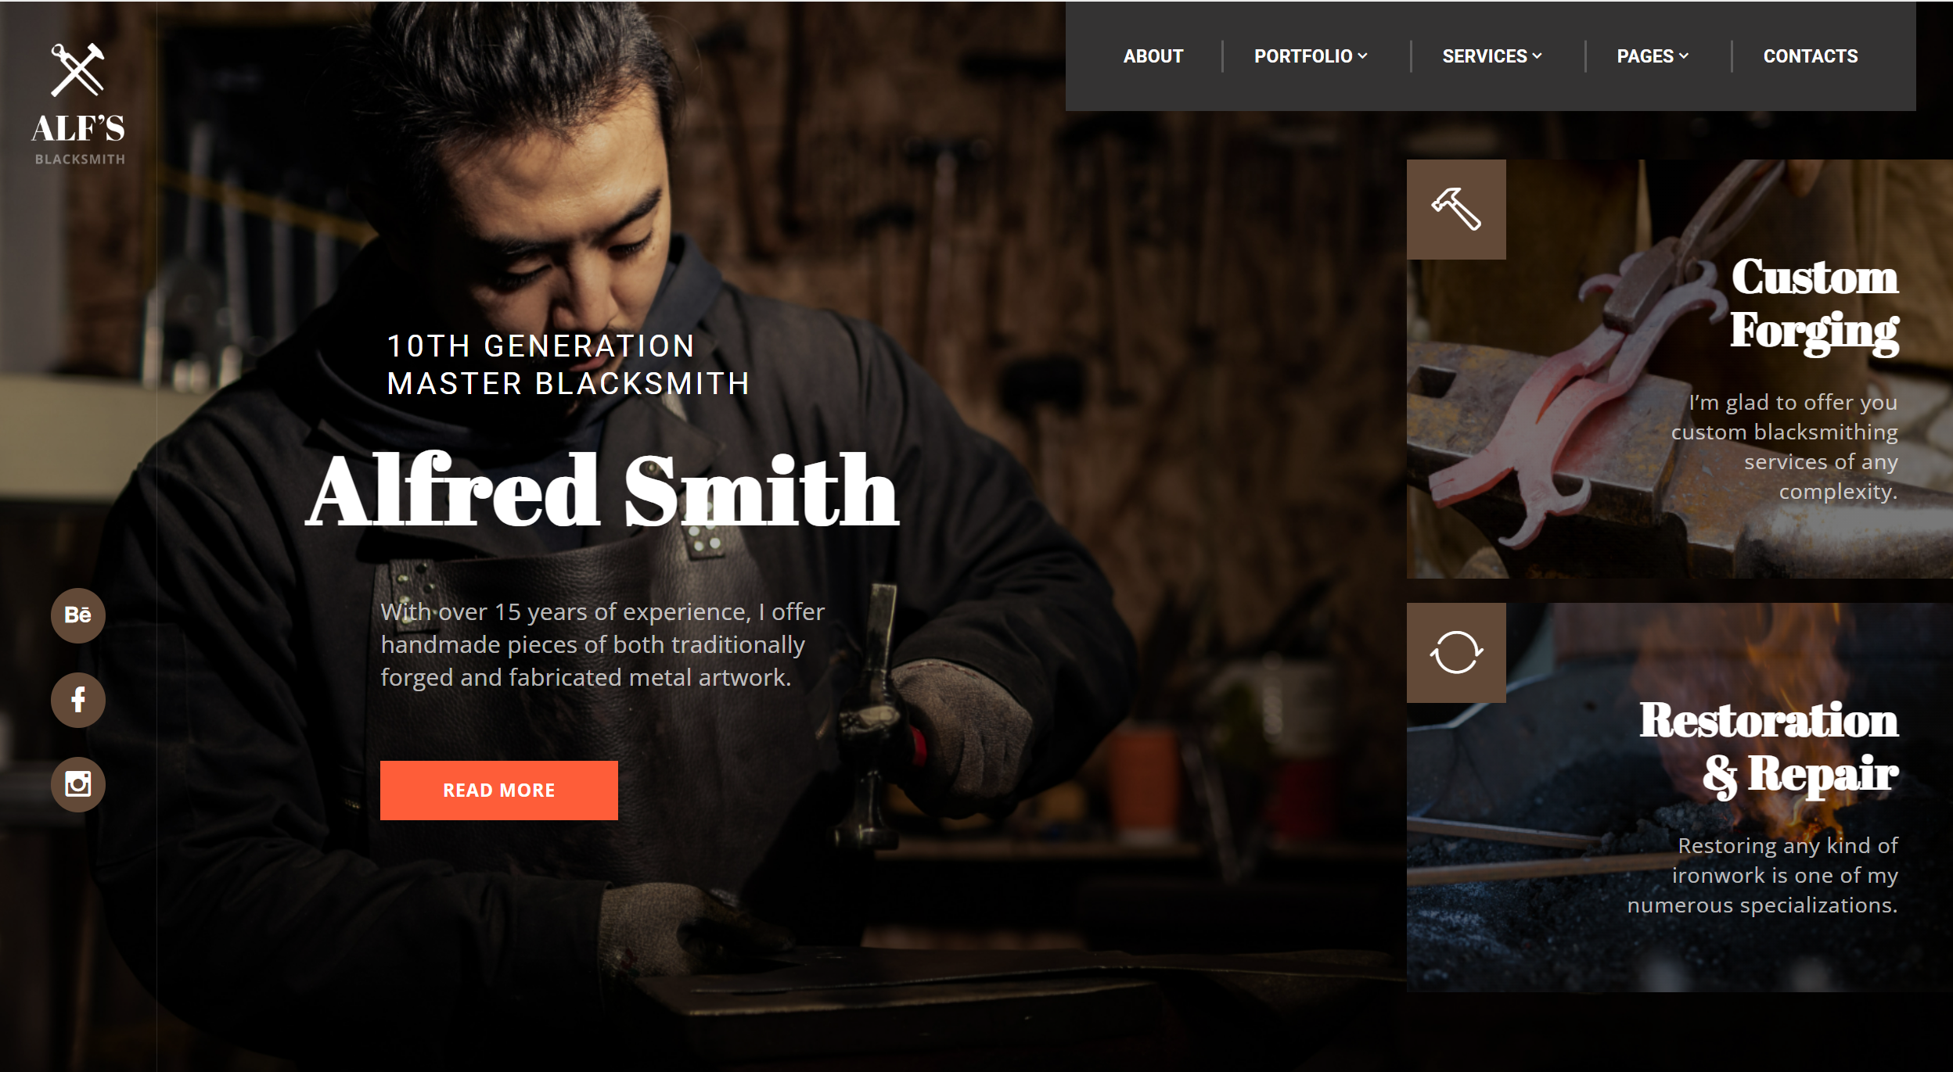Click the Alfred Smith headline
Screen dimensions: 1953x1072
[602, 491]
